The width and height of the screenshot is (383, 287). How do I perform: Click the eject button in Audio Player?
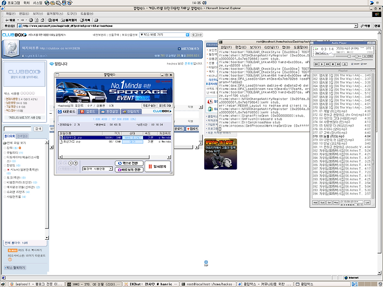coord(345,64)
